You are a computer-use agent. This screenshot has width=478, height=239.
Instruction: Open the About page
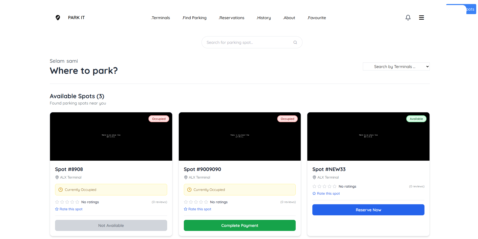point(289,18)
